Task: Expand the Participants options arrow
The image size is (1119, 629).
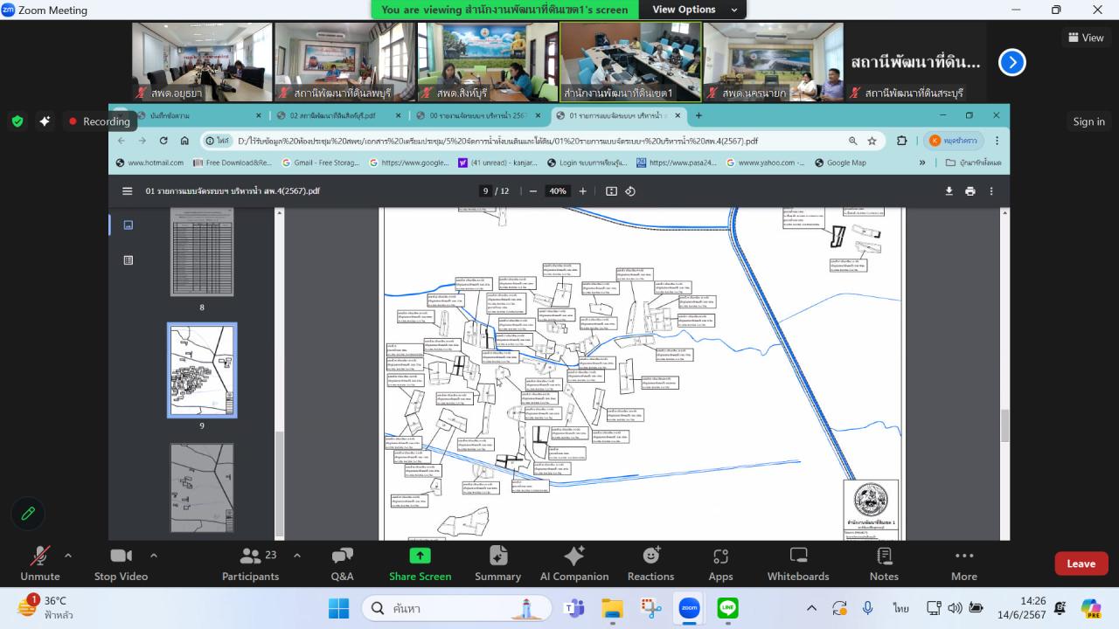Action: (x=296, y=556)
